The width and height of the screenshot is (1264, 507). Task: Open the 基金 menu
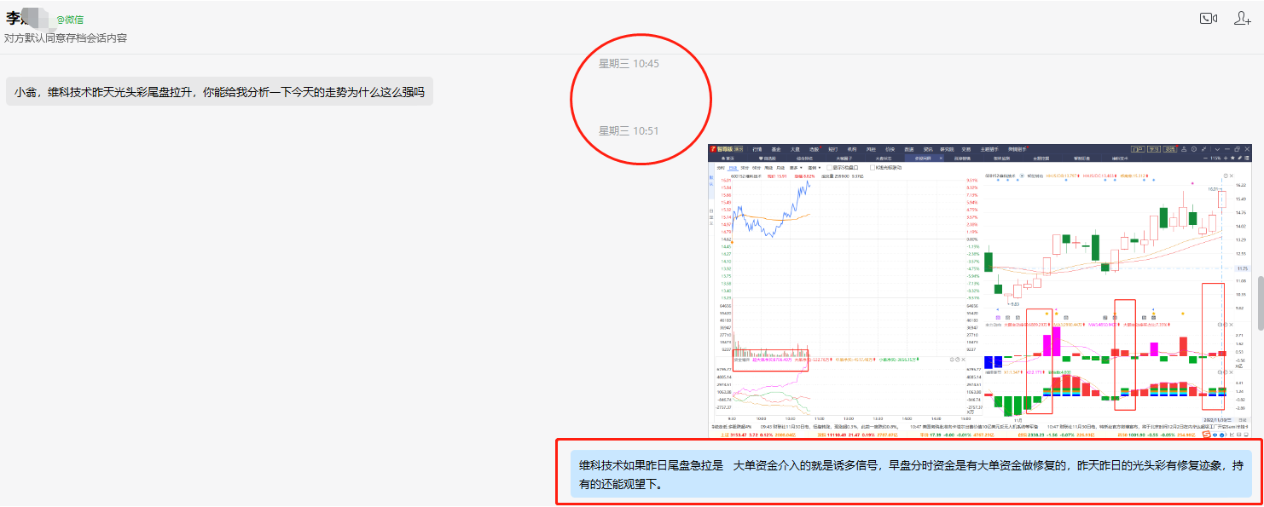pos(776,149)
